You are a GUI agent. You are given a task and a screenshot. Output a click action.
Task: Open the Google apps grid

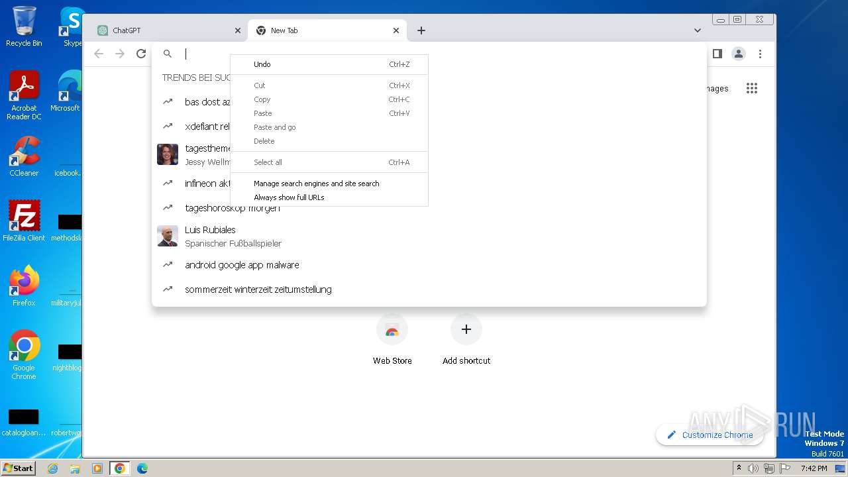[752, 88]
